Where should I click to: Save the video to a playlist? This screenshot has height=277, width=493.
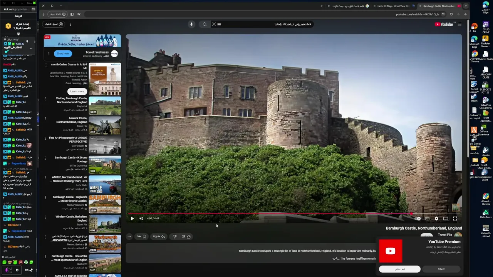[x=142, y=237]
